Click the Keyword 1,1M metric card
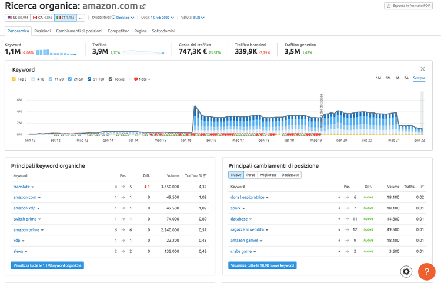The width and height of the screenshot is (441, 283). tap(41, 49)
